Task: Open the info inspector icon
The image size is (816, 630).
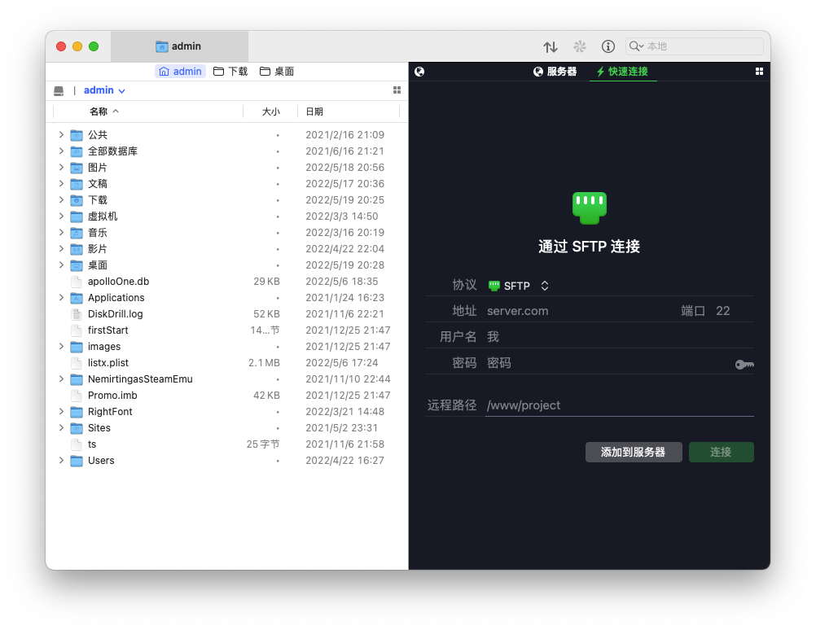Action: (x=608, y=47)
